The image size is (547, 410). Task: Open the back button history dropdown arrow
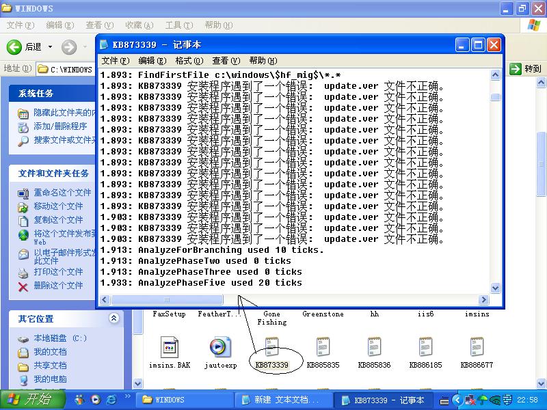click(x=50, y=46)
